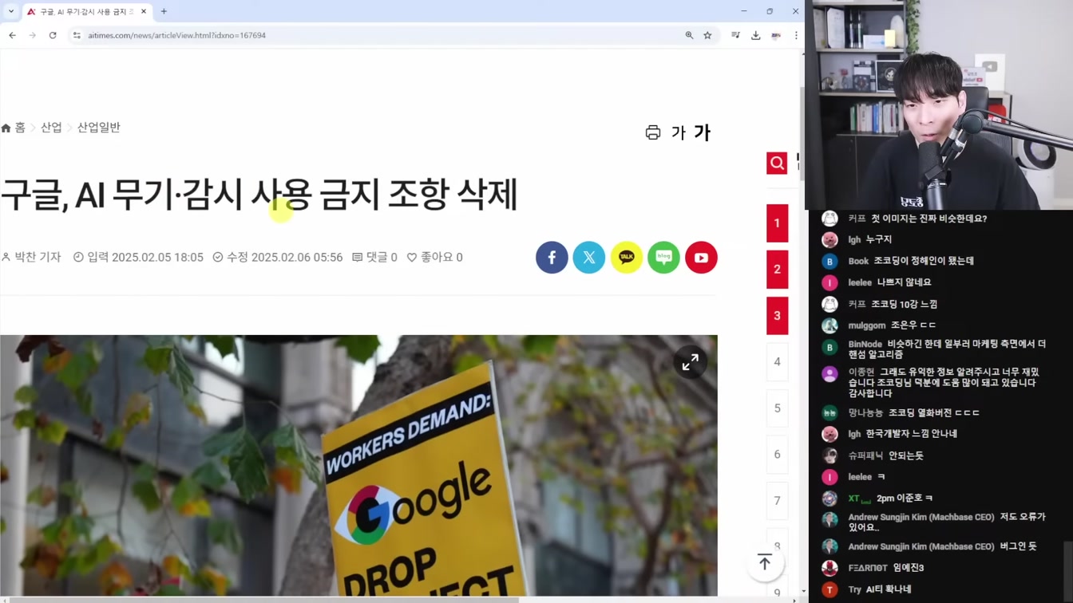This screenshot has width=1073, height=603.
Task: Select ranked article number 1
Action: point(777,223)
